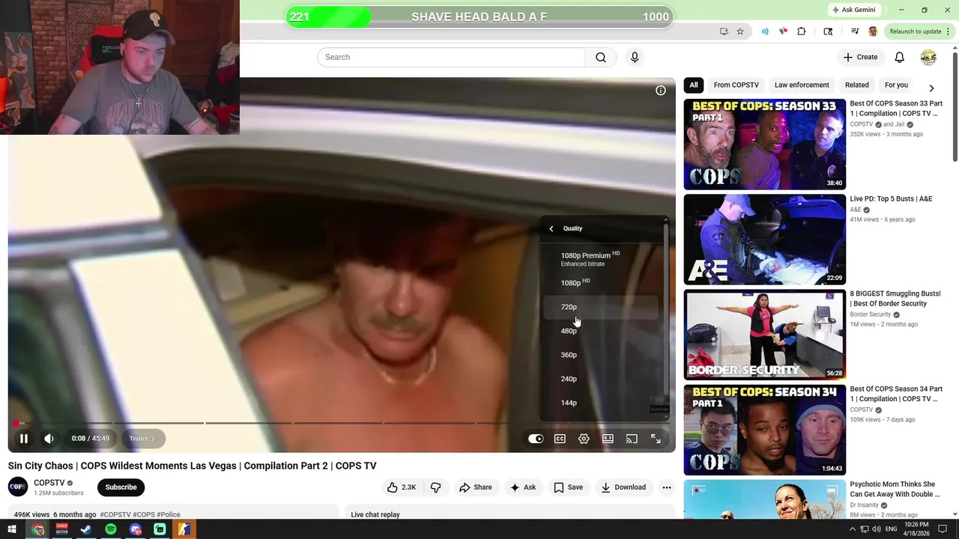The width and height of the screenshot is (959, 539).
Task: Open Chrome profile avatar
Action: coord(873,31)
